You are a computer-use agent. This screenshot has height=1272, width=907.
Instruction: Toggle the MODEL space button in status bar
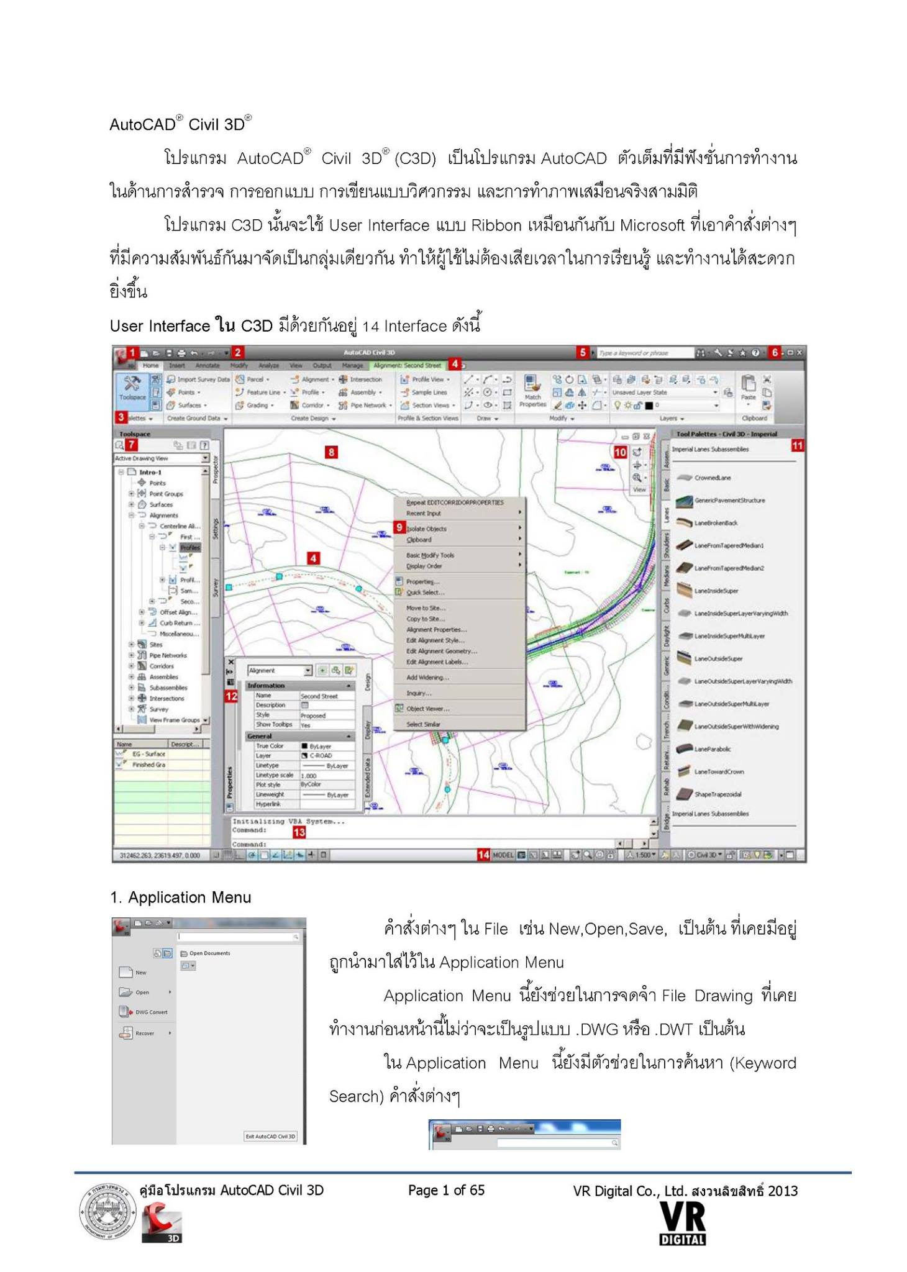(503, 855)
